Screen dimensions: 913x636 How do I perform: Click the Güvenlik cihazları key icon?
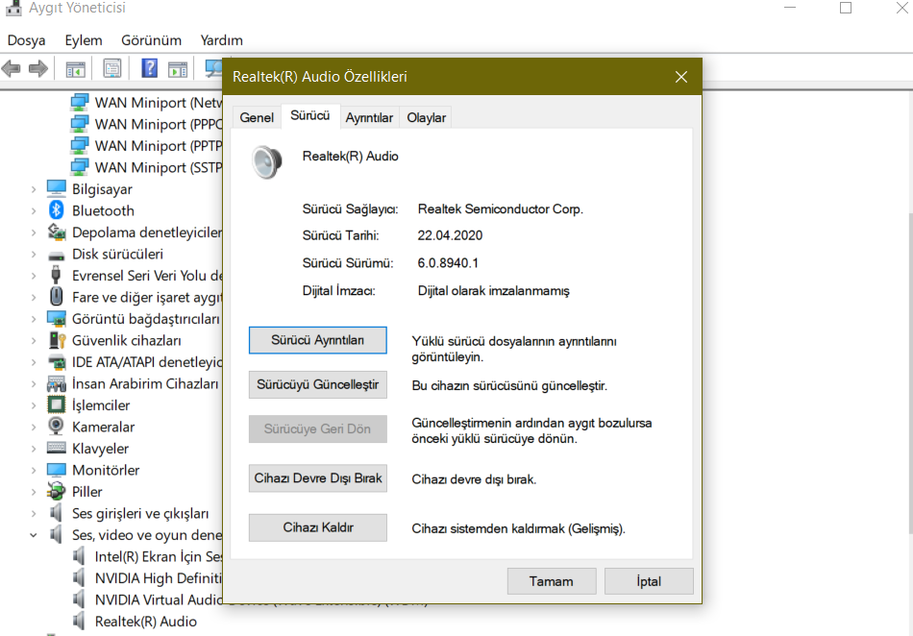(57, 340)
